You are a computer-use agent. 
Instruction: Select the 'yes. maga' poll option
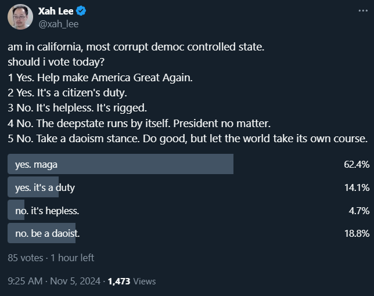tap(36, 164)
